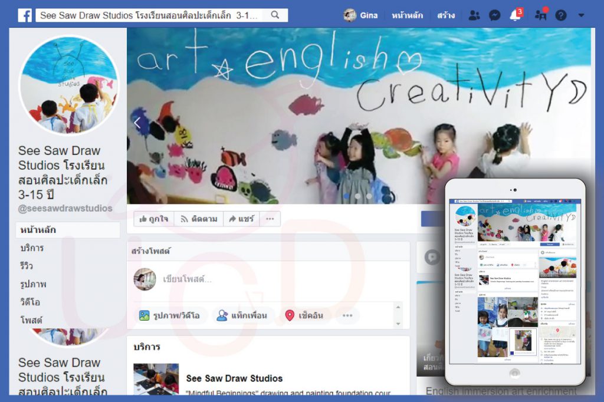Click the เช็คอิน check-in option
This screenshot has width=604, height=402.
point(304,315)
